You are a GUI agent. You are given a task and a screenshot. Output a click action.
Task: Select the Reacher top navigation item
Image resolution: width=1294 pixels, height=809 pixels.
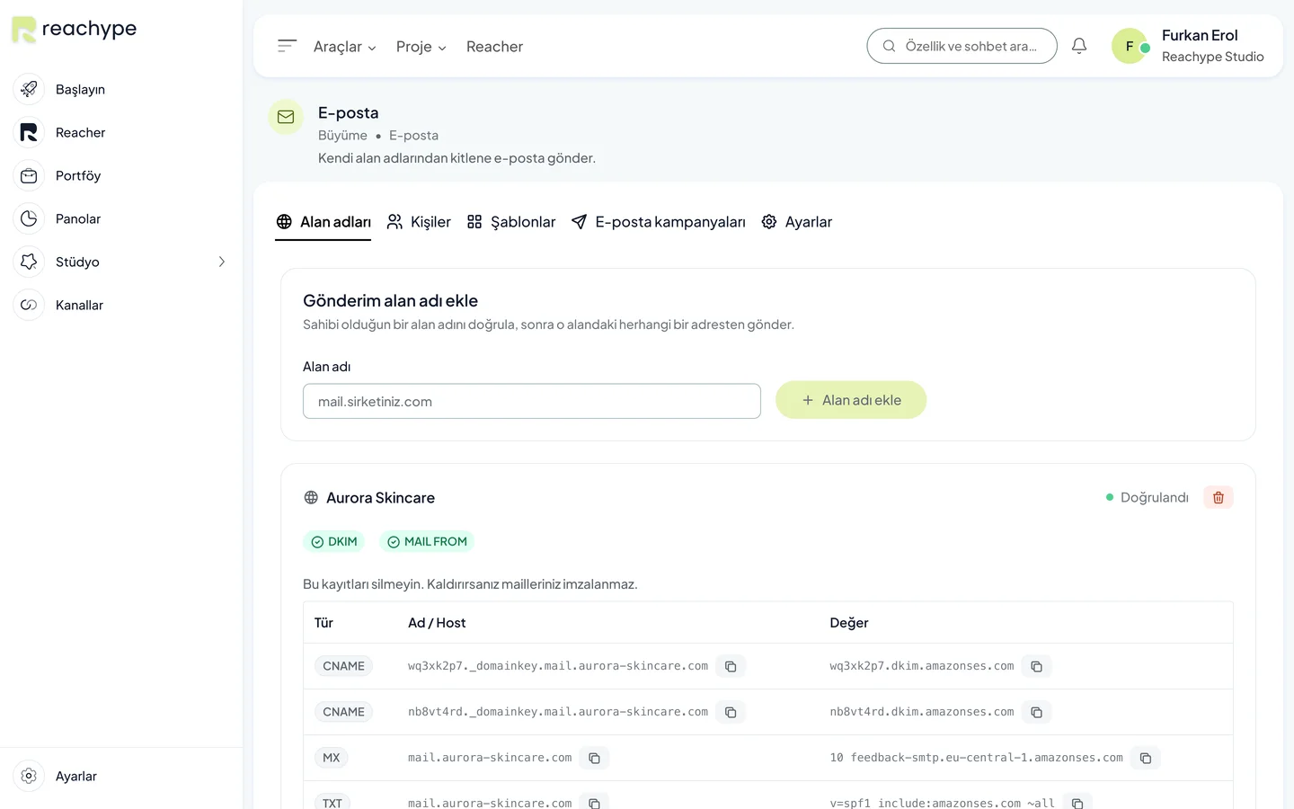pos(494,47)
